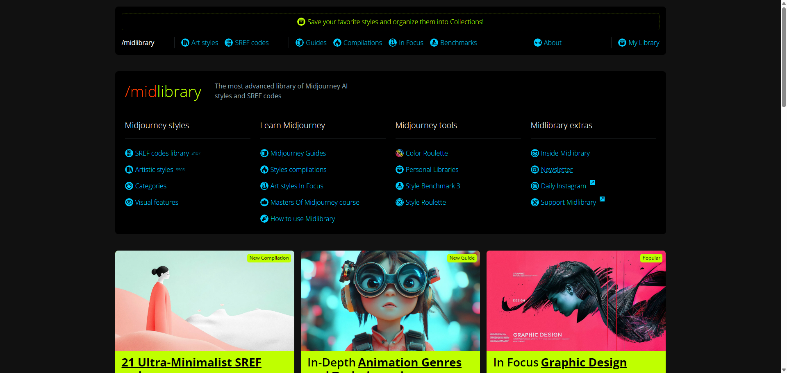Open Masters Of Midjourney course link
The width and height of the screenshot is (787, 373).
click(x=310, y=202)
